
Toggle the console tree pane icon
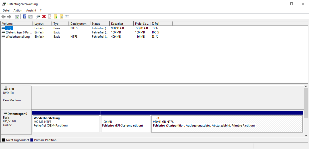coord(17,17)
